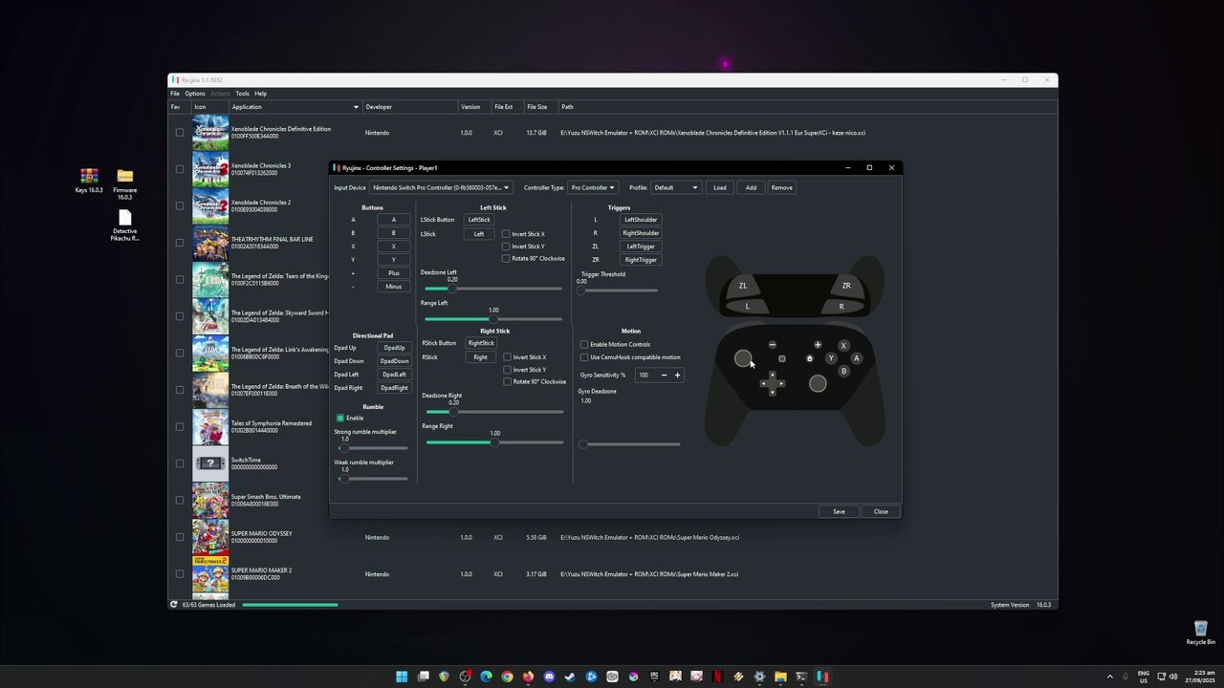
Task: Remap the Plus button binding
Action: click(x=393, y=273)
